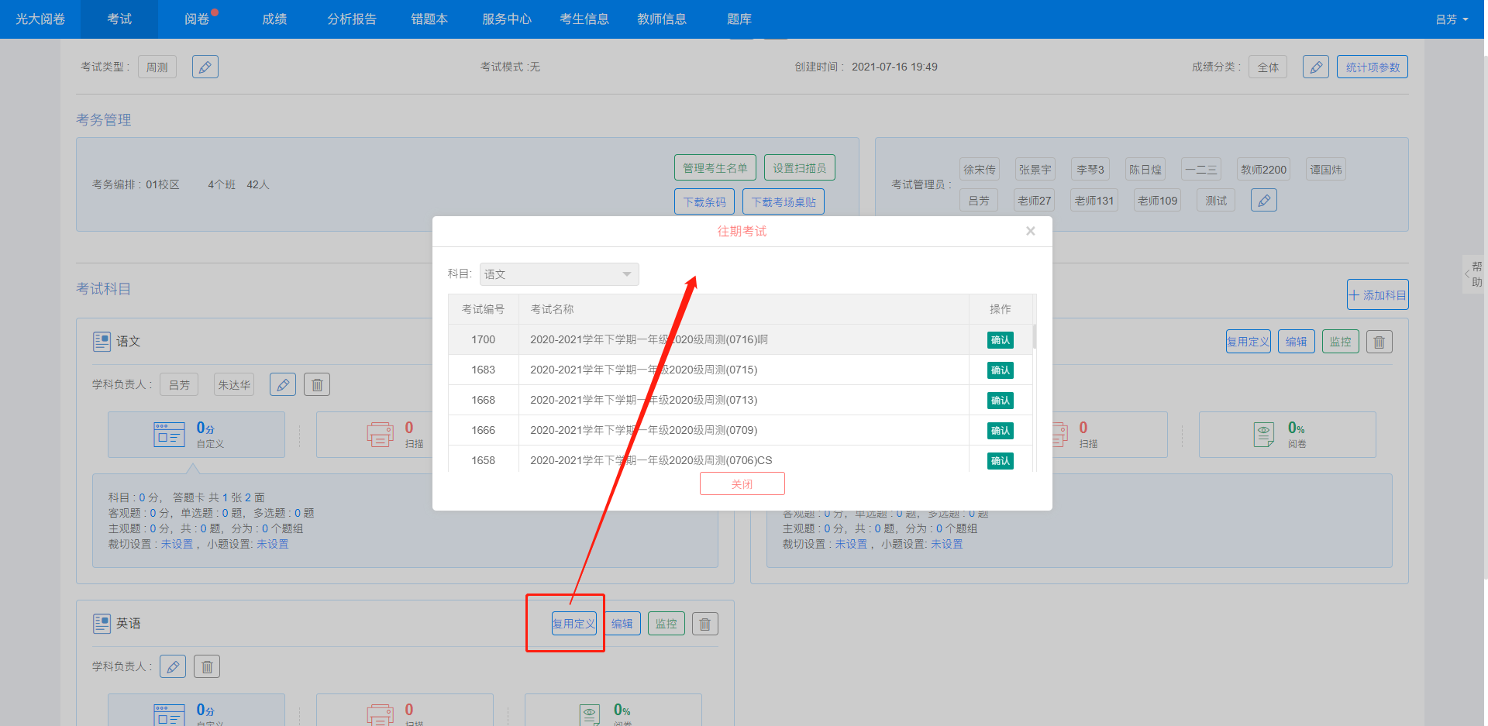Click the trash icon in the 英语 subject header
The height and width of the screenshot is (726, 1488).
704,624
